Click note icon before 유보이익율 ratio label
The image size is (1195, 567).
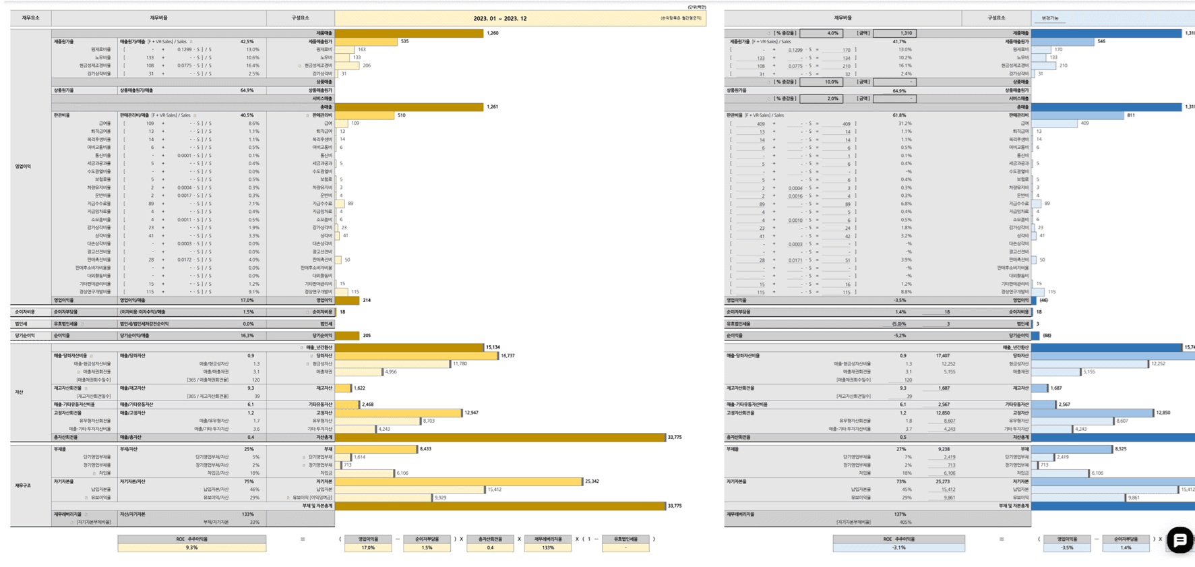coord(86,498)
